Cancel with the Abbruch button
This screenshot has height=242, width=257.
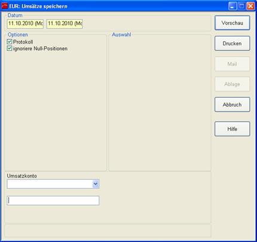coord(232,105)
